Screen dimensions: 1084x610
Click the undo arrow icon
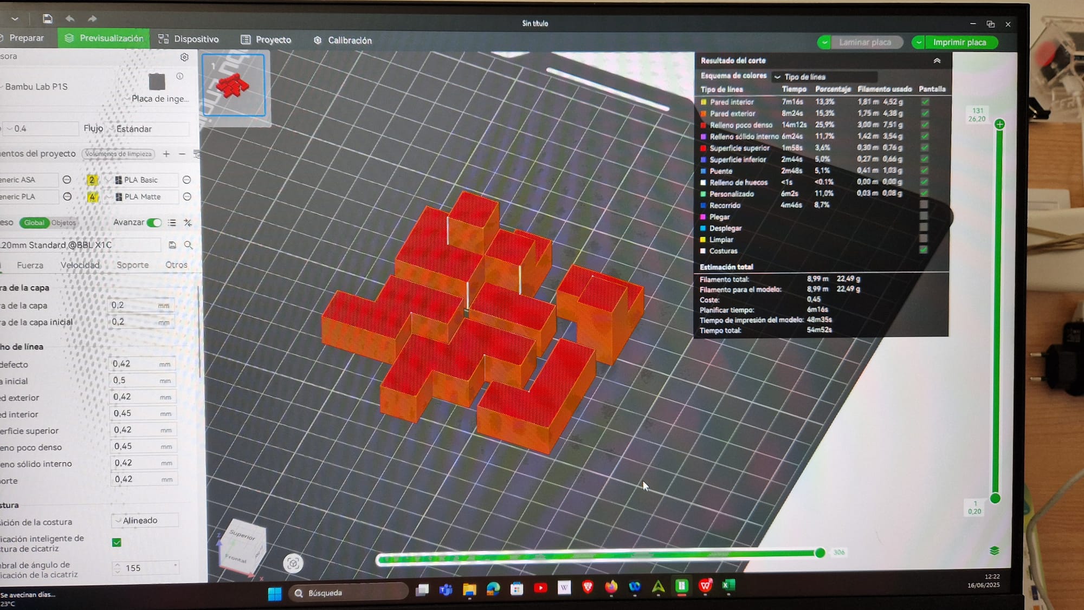coord(70,19)
